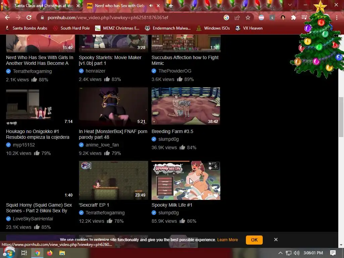Click the page vertical scrollbar thumb
The width and height of the screenshot is (344, 258).
click(341, 117)
